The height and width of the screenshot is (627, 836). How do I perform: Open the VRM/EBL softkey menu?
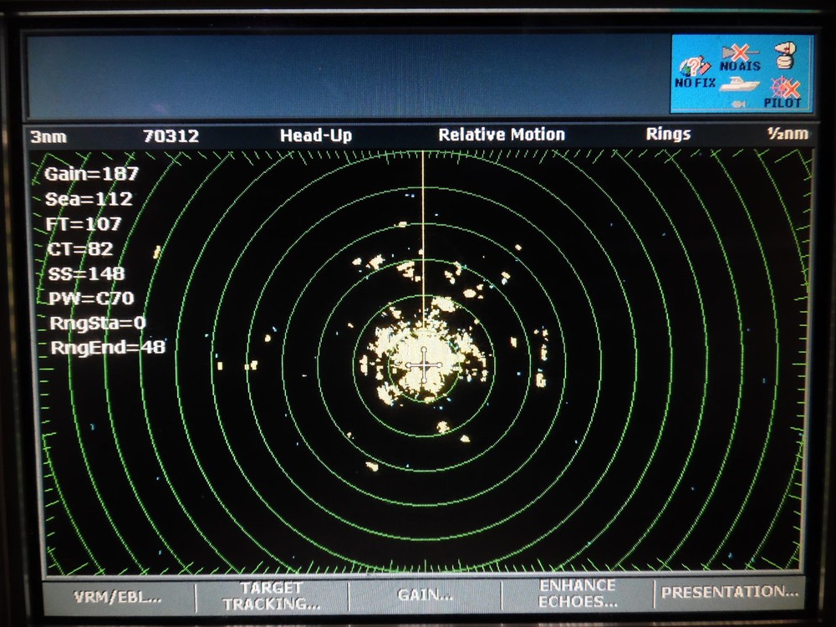[119, 596]
